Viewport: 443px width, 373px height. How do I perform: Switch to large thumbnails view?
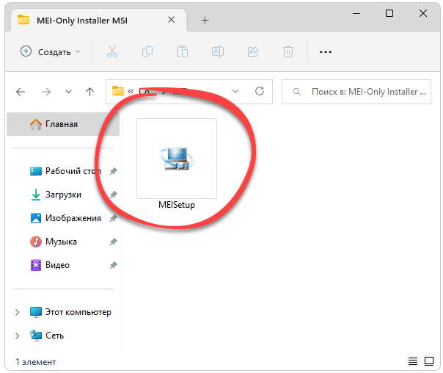pos(429,361)
